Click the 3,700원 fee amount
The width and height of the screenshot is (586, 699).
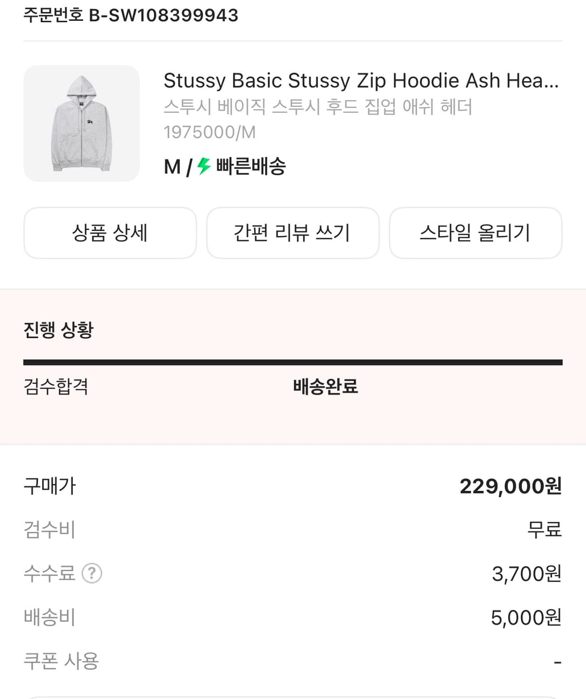click(526, 574)
